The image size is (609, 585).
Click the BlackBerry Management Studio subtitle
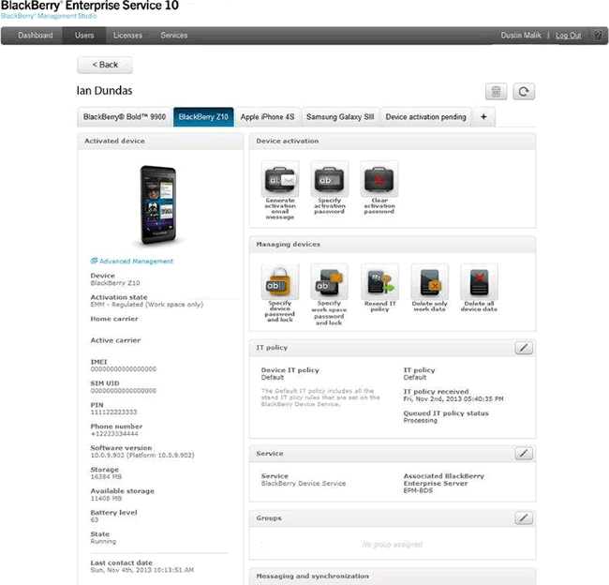[x=49, y=16]
